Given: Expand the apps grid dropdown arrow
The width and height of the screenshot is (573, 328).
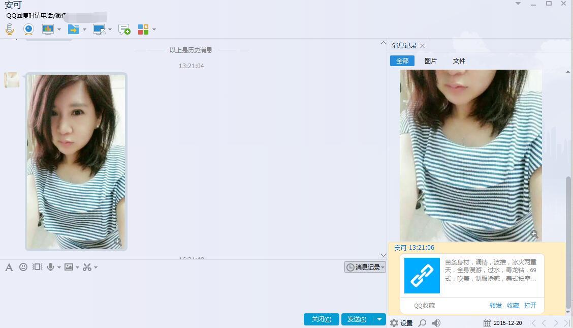Looking at the screenshot, I should coord(154,29).
